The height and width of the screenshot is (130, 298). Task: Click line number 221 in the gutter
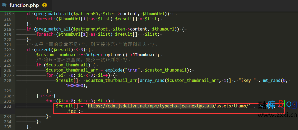pyautogui.click(x=8, y=45)
